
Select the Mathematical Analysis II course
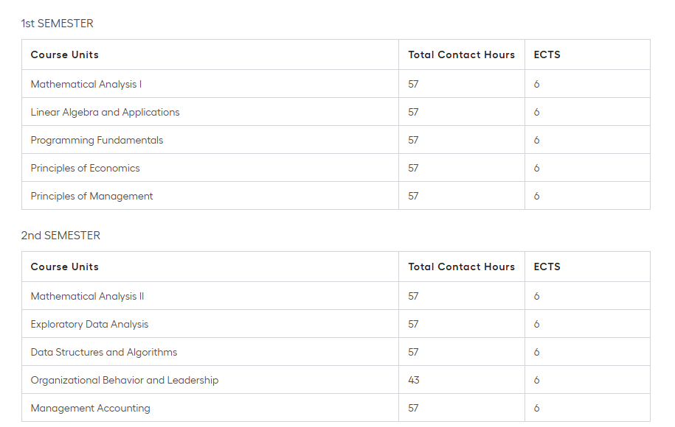point(87,297)
